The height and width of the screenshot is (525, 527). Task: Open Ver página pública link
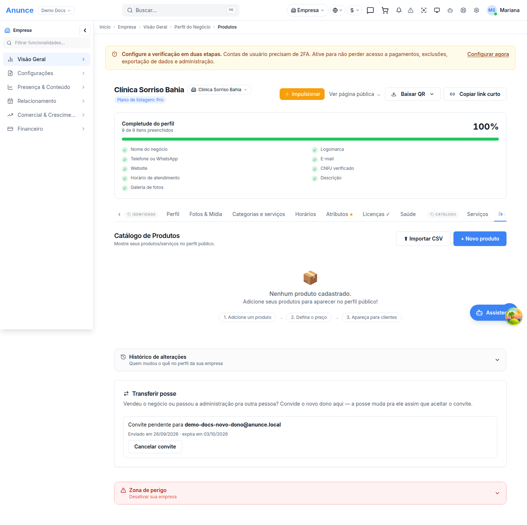(355, 94)
